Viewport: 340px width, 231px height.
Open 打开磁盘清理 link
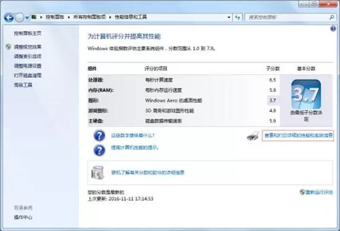(28, 75)
